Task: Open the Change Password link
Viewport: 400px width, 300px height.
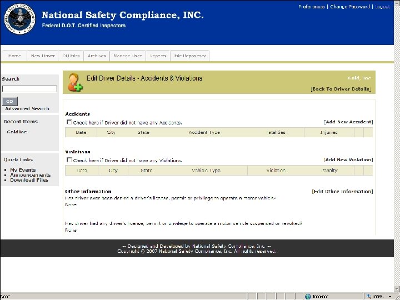Action: click(351, 7)
